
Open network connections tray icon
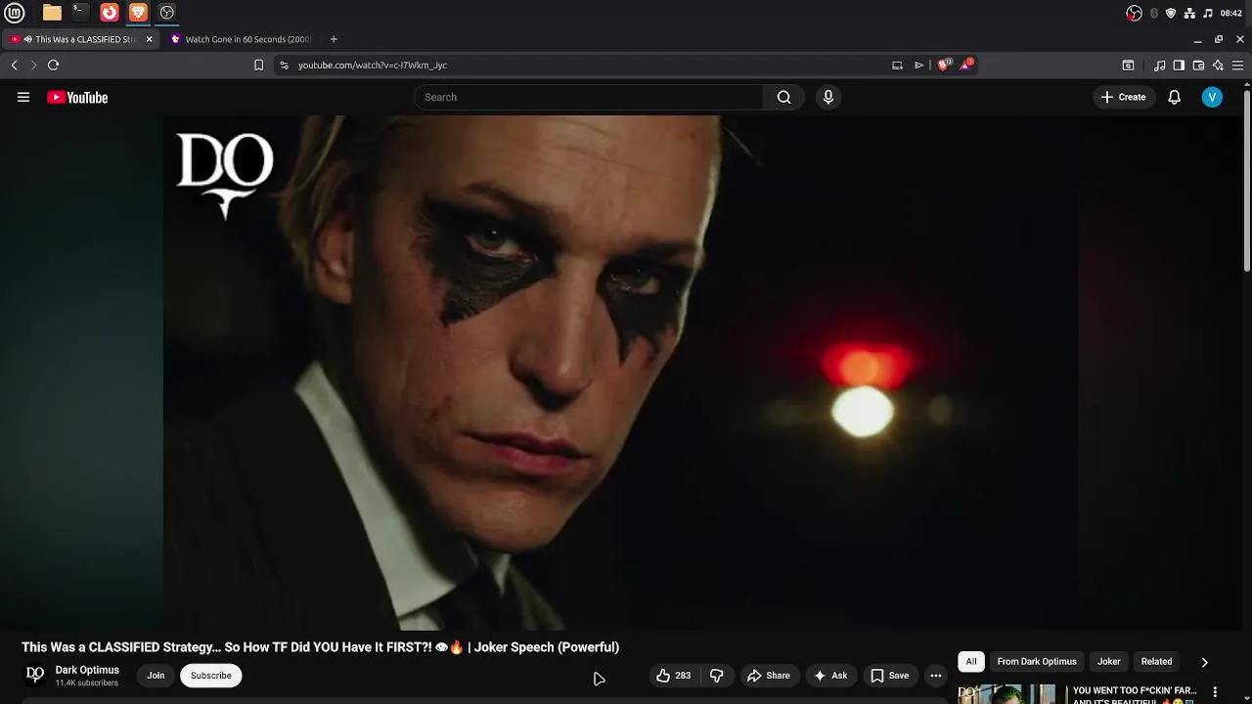[1189, 13]
